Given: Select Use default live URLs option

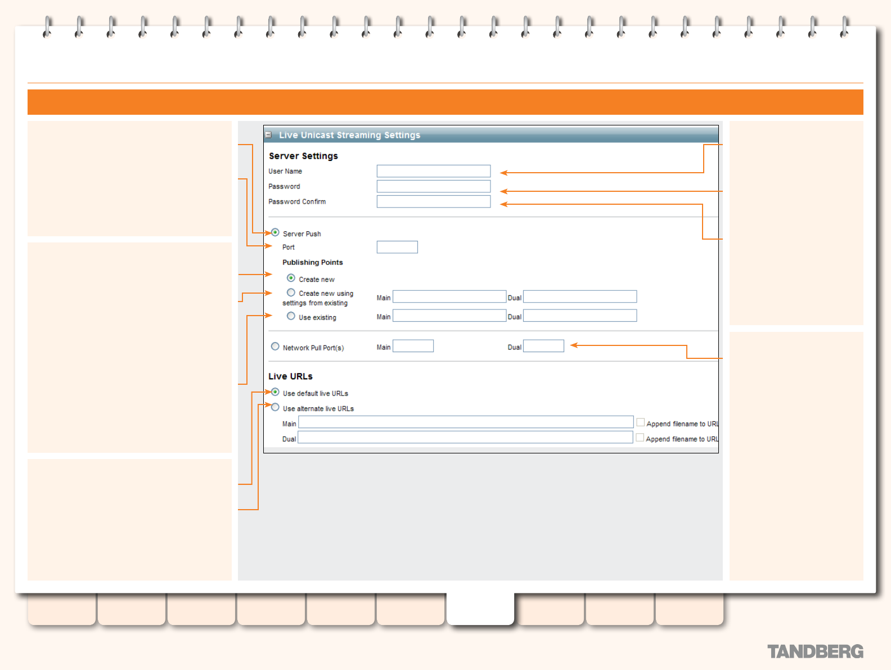Looking at the screenshot, I should pyautogui.click(x=275, y=392).
